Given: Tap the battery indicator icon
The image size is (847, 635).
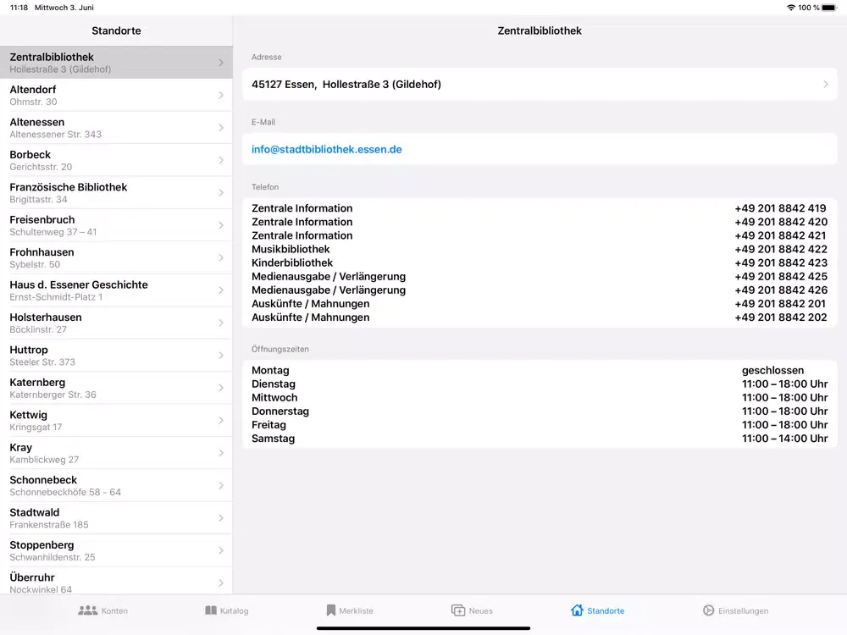Looking at the screenshot, I should coord(829,8).
